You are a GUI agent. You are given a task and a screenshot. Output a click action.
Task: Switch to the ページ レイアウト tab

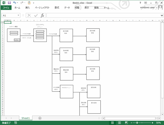pos(42,8)
